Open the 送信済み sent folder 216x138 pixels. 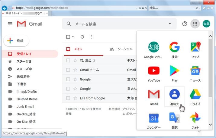(x=23, y=77)
